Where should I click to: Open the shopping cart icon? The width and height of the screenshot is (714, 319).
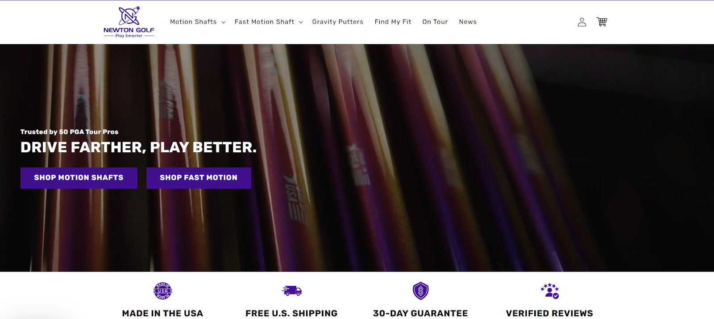pyautogui.click(x=602, y=22)
